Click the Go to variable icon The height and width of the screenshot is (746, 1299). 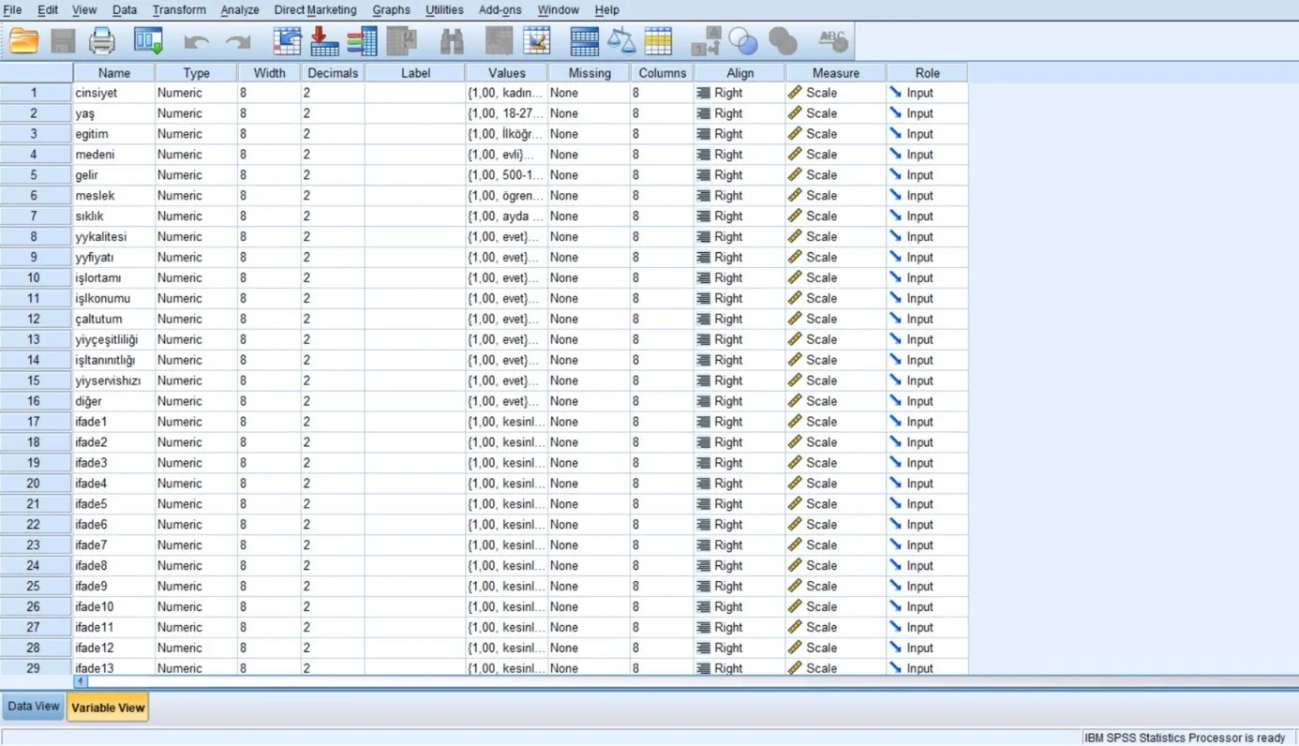coord(324,41)
